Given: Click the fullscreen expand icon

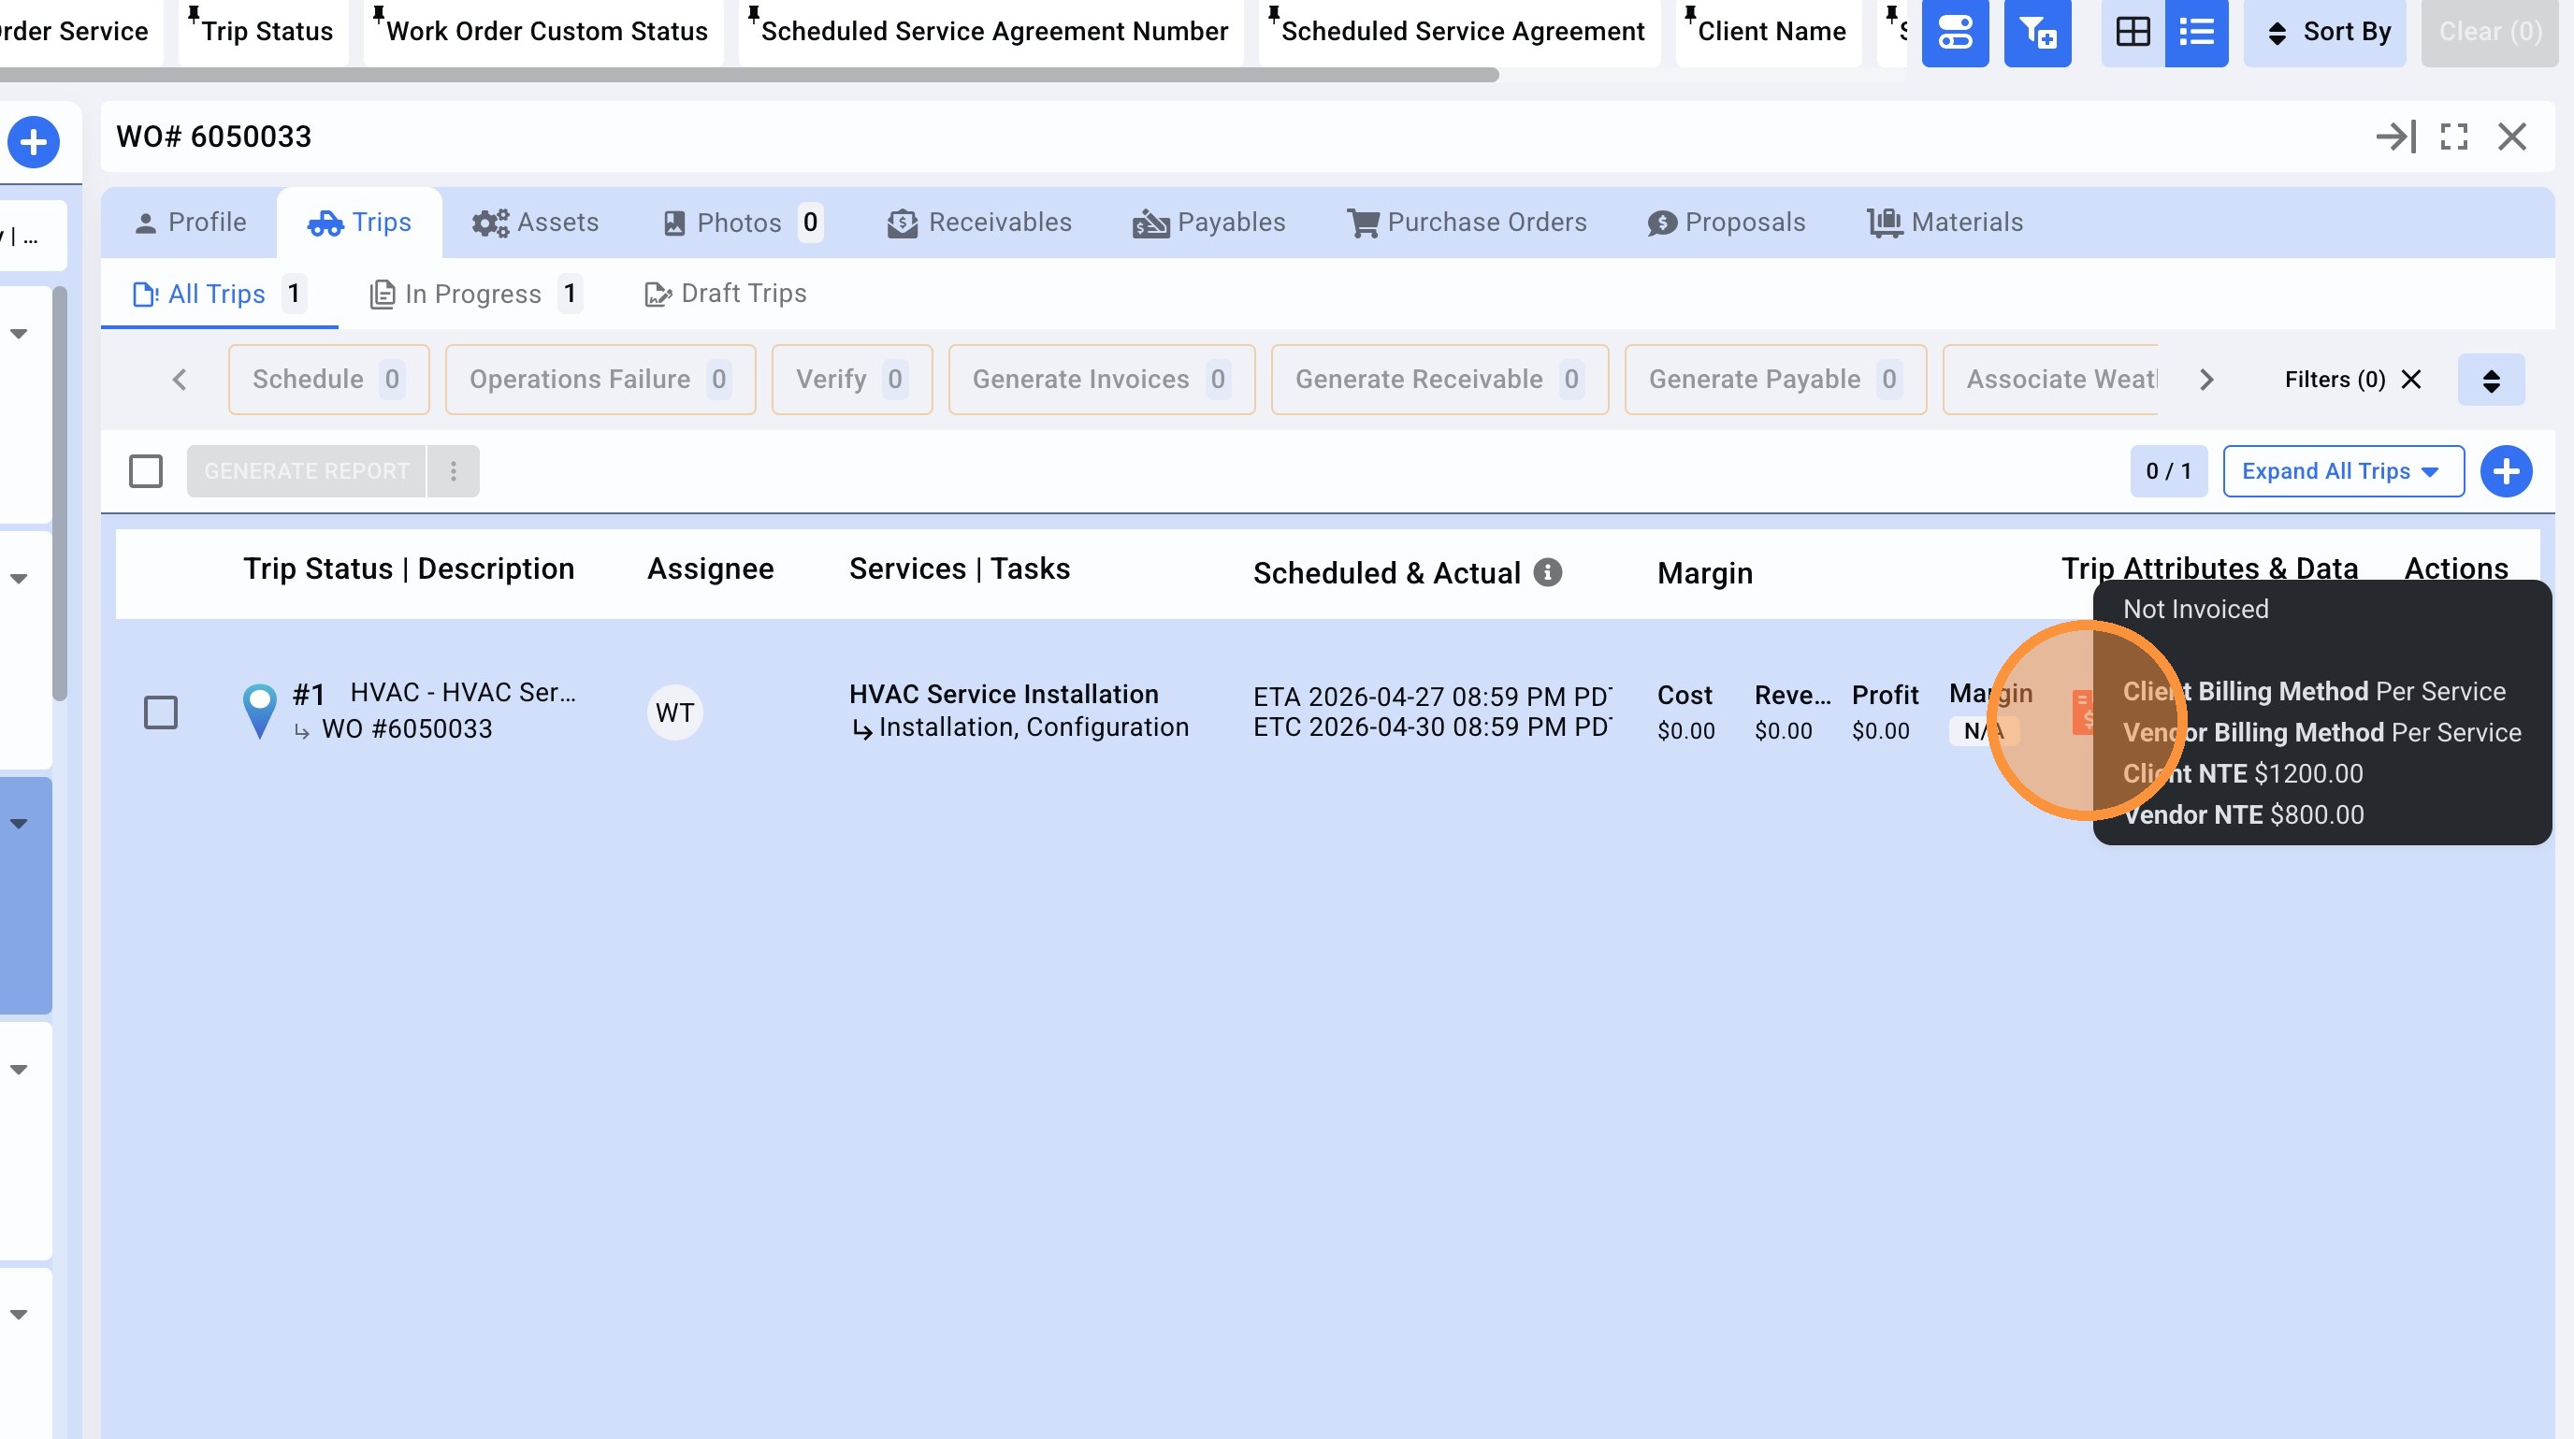Looking at the screenshot, I should pos(2454,137).
